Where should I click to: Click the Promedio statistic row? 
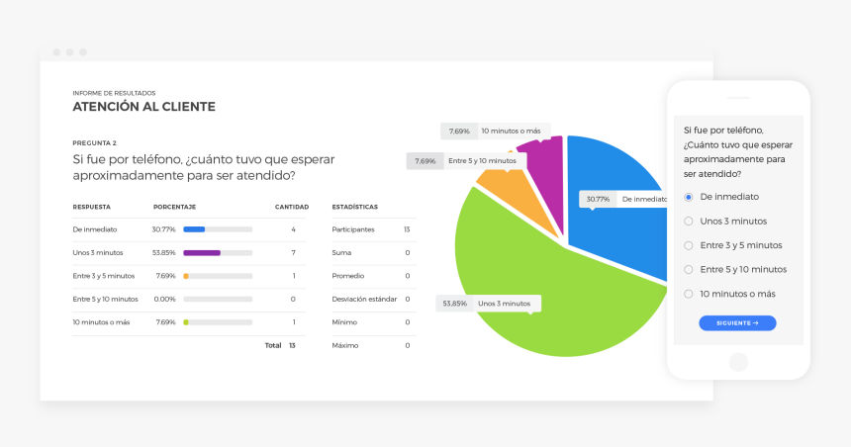tap(374, 276)
